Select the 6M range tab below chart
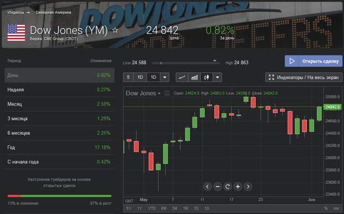Viewport: 344px width, 214px height. [x=164, y=208]
